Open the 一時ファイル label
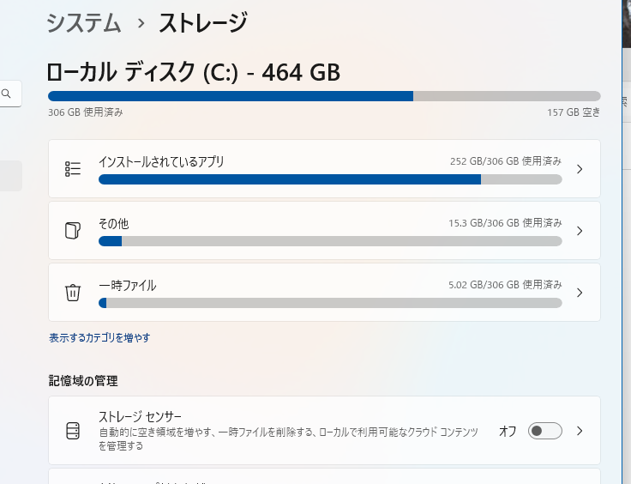The width and height of the screenshot is (631, 484). coord(128,286)
